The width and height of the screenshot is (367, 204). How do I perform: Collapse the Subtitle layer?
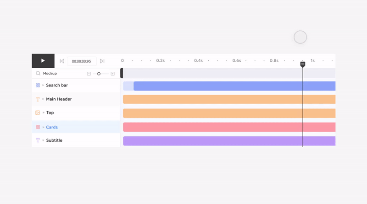point(43,140)
